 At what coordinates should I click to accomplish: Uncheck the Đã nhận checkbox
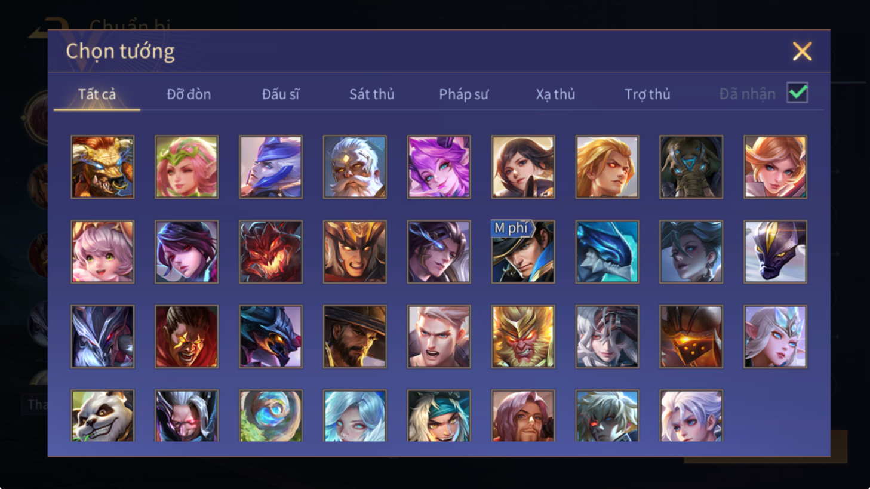tap(797, 93)
